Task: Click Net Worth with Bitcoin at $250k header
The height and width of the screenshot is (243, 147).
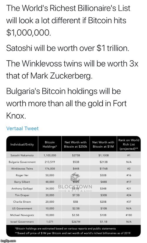Action: 76,144
